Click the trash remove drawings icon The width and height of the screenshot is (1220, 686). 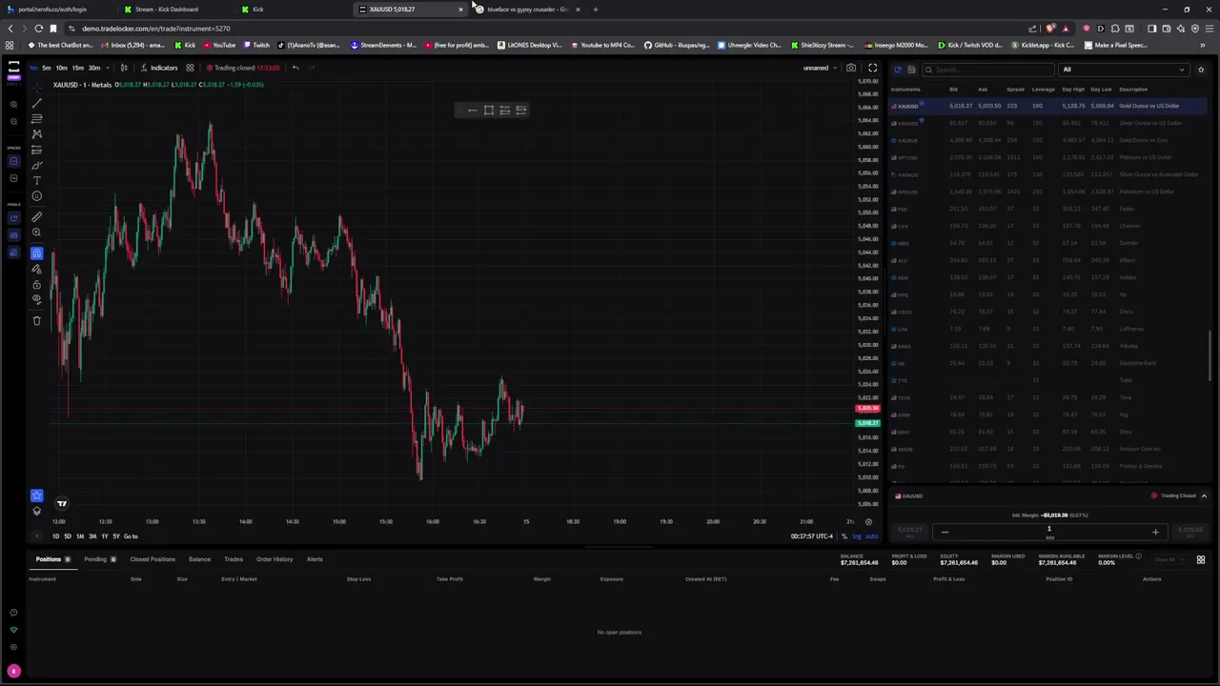[36, 321]
